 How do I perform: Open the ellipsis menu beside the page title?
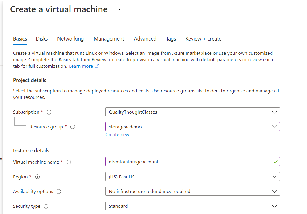pyautogui.click(x=119, y=9)
